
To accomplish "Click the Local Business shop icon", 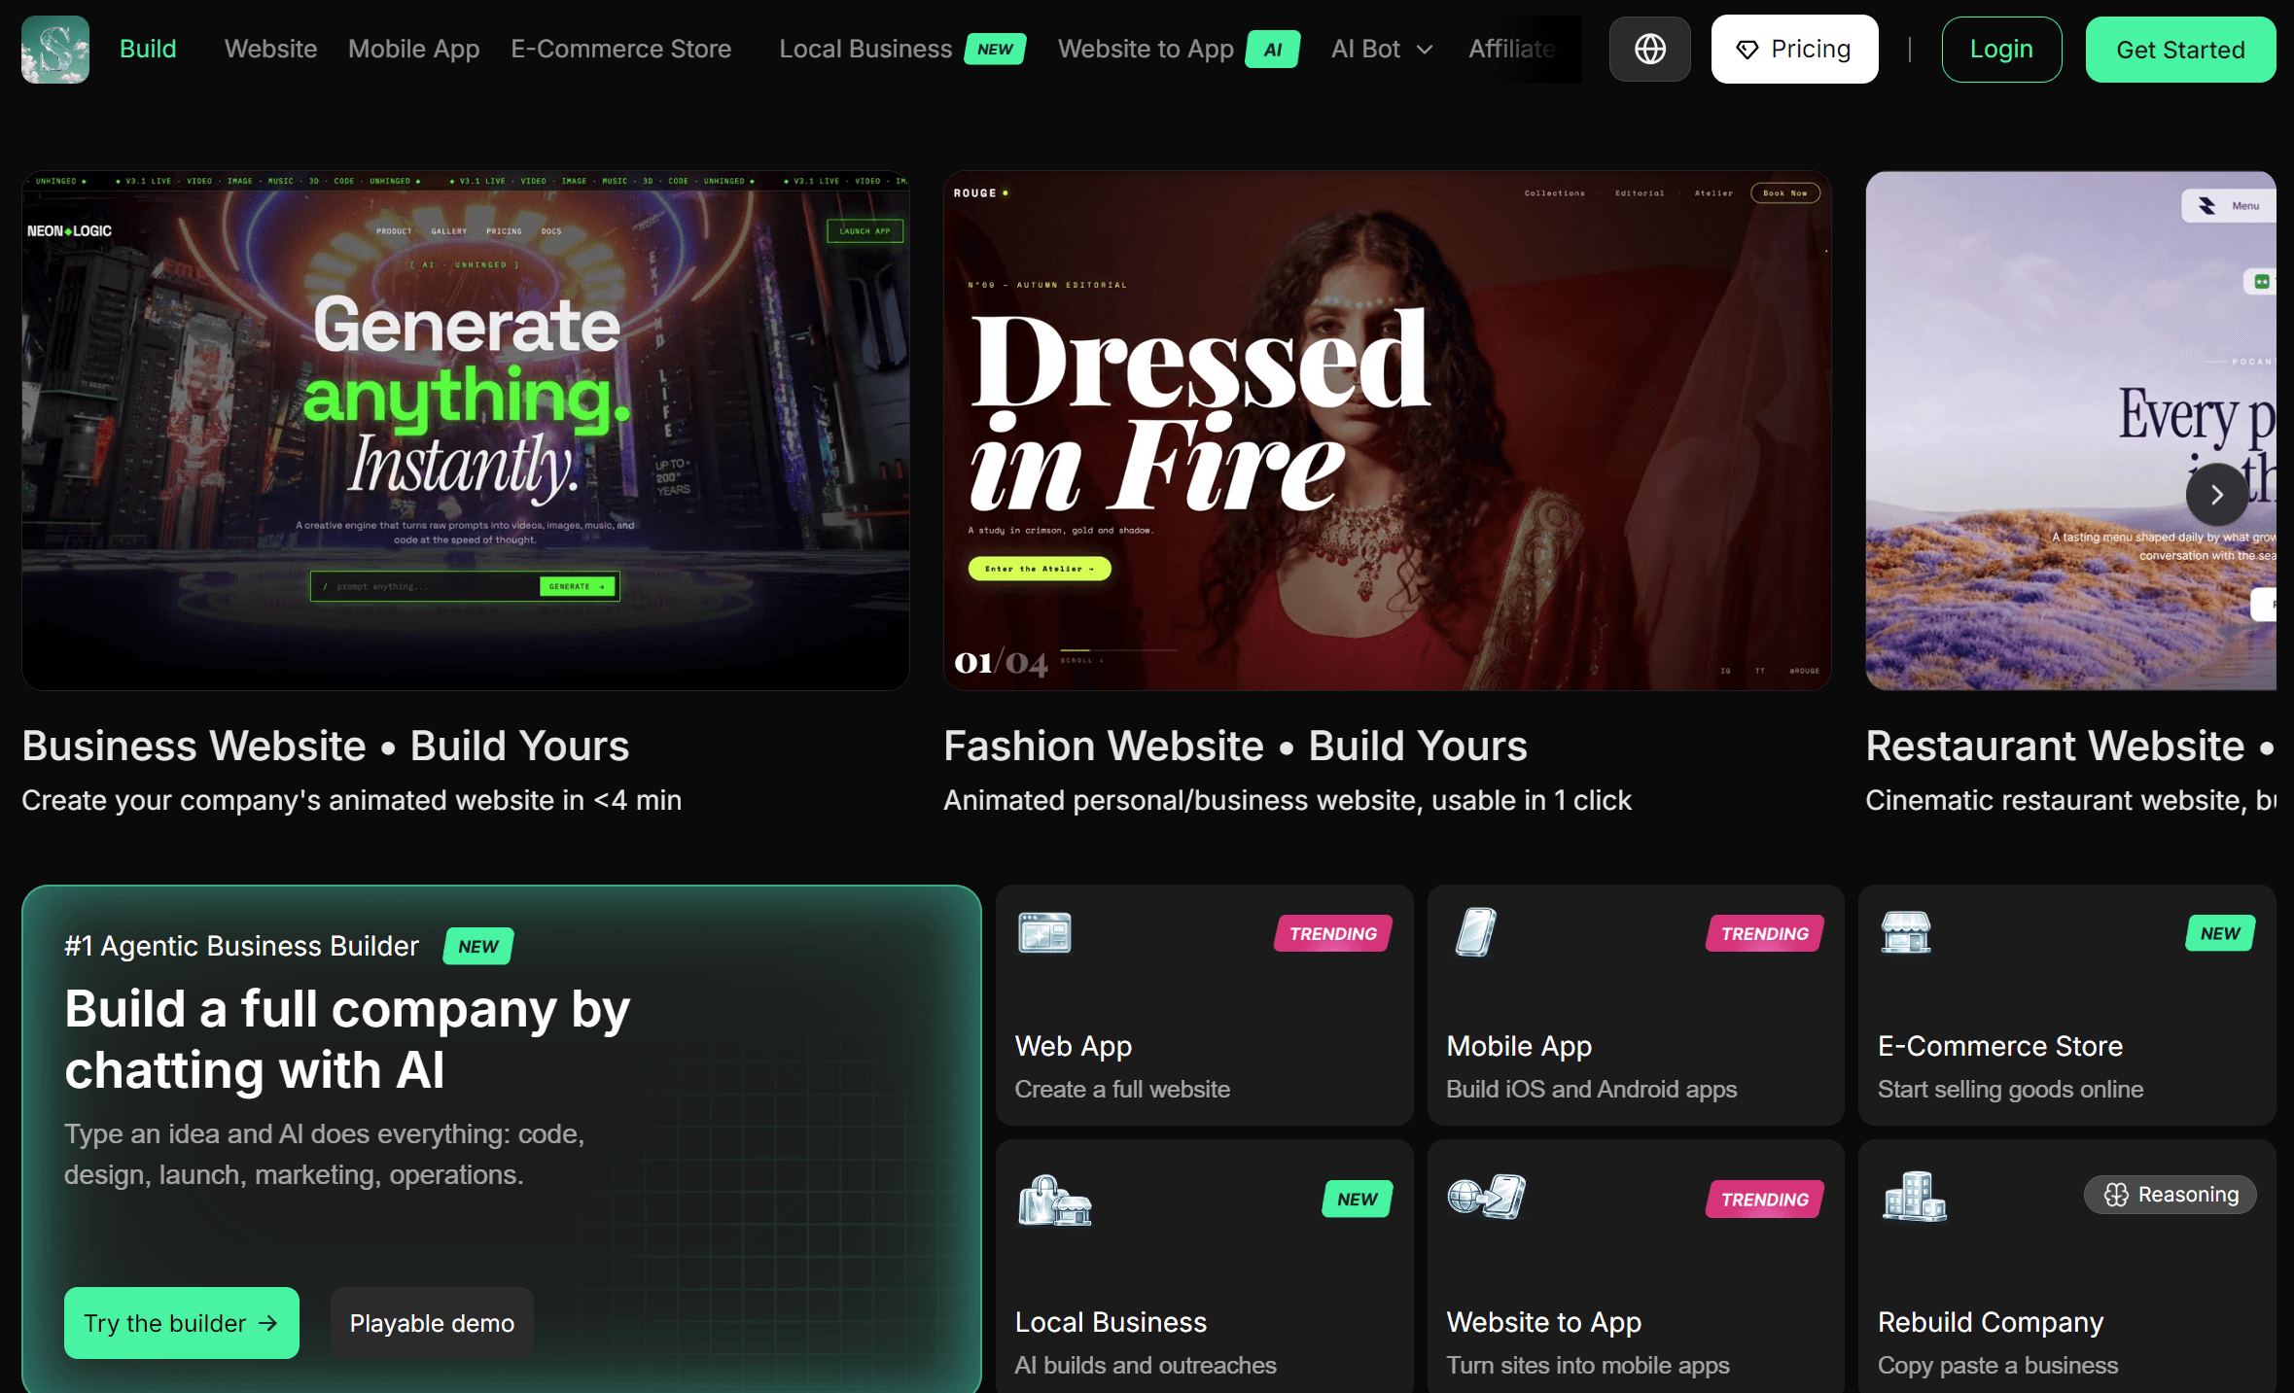I will point(1054,1201).
